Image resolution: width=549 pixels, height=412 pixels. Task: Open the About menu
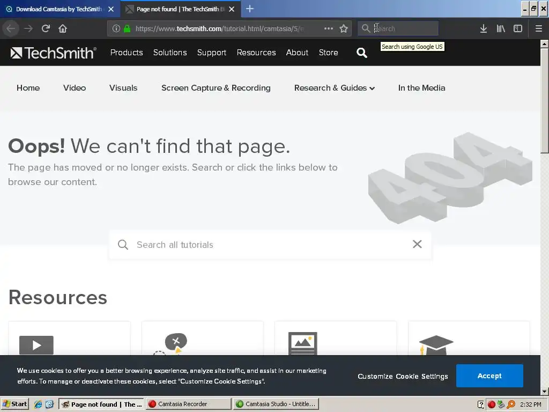pos(297,53)
